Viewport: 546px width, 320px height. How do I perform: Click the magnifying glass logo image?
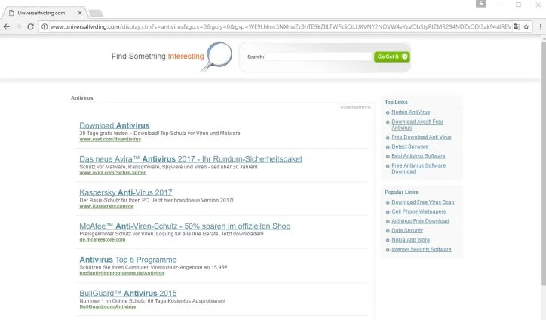point(217,56)
